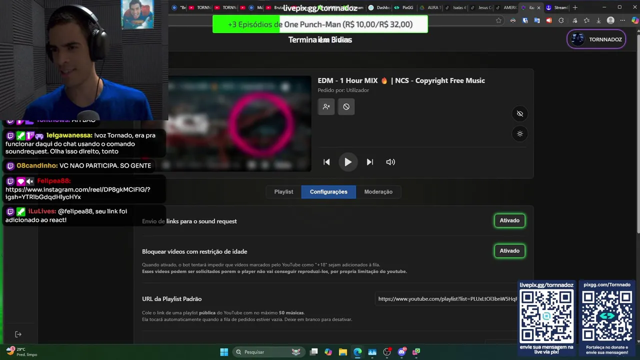Toggle the brightness theme sun icon

520,133
